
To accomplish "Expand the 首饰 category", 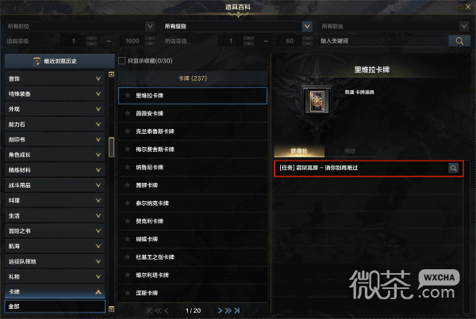I will [55, 79].
